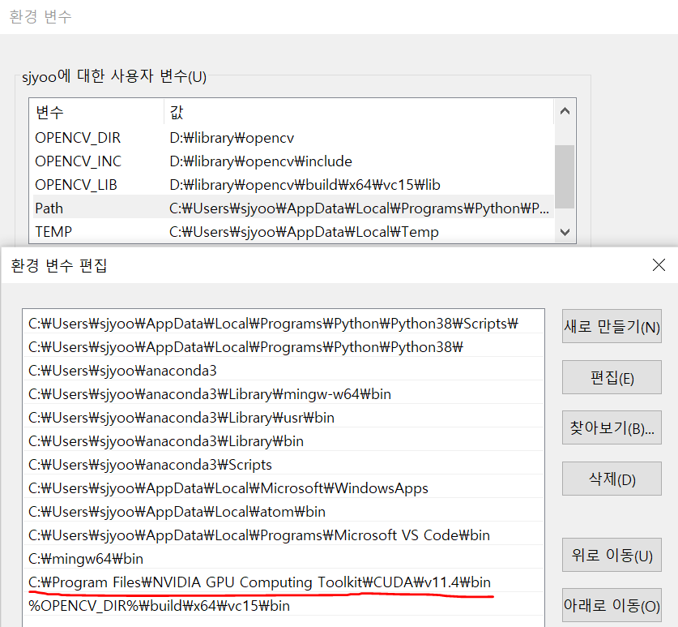Click the D:\library\opencv value cell
This screenshot has width=678, height=627.
[232, 138]
